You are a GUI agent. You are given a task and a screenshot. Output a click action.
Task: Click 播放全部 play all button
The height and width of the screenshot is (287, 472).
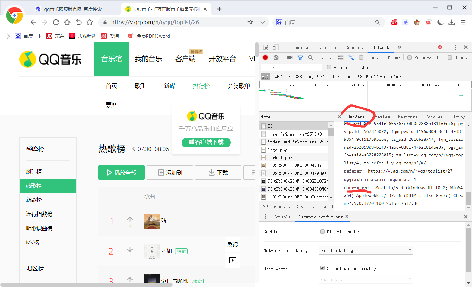122,173
